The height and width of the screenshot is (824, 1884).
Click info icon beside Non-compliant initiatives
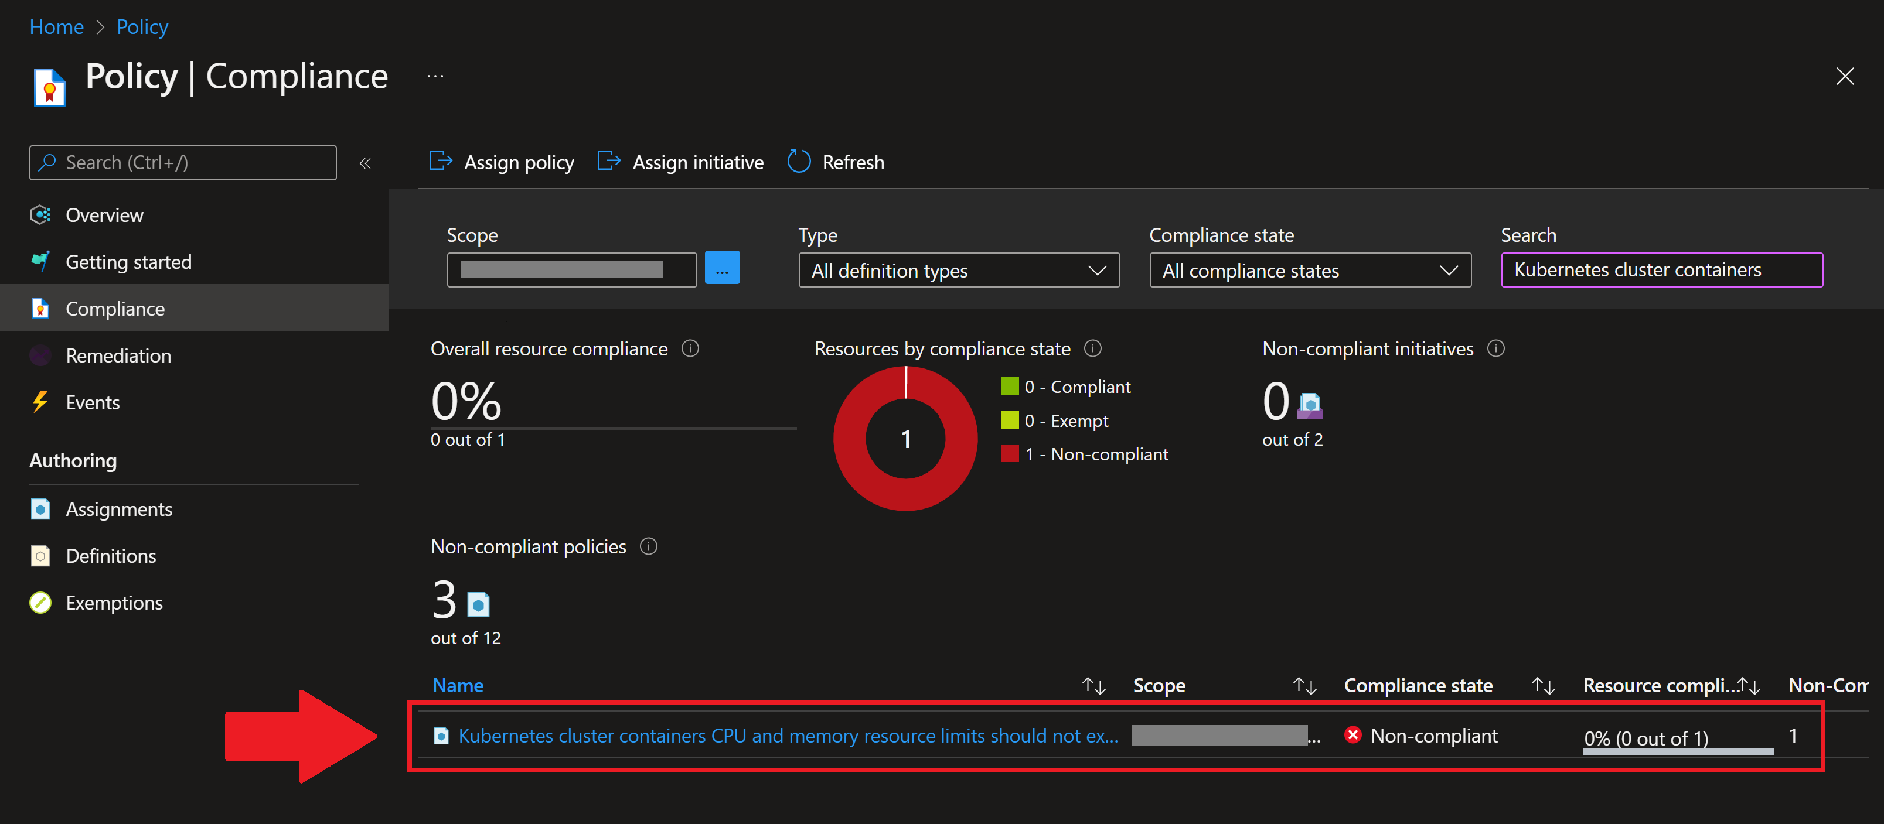pos(1495,348)
